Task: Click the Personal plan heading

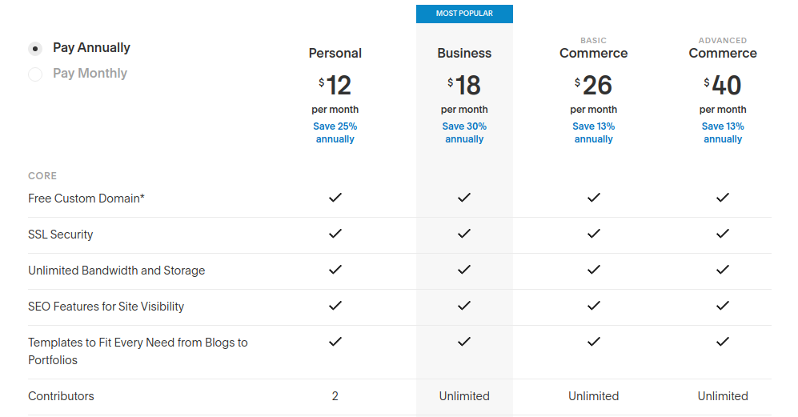Action: 335,54
